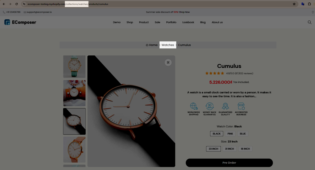This screenshot has width=315, height=170.
Task: Bookmark this page with the star icon
Action: click(x=294, y=4)
